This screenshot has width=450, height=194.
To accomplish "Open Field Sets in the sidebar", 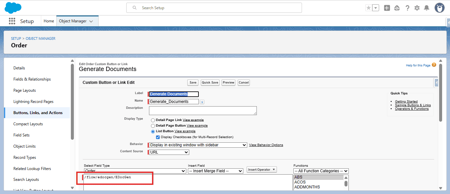I will click(x=21, y=135).
